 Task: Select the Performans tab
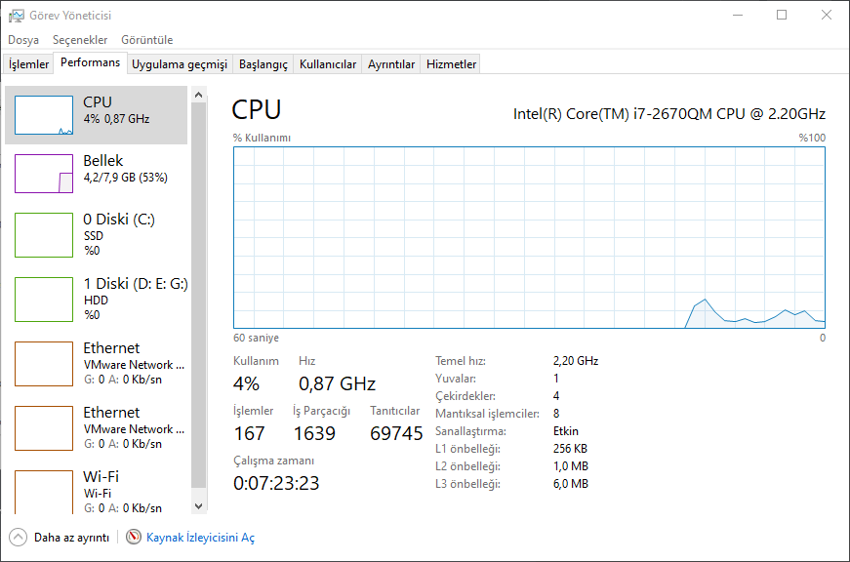(x=91, y=62)
